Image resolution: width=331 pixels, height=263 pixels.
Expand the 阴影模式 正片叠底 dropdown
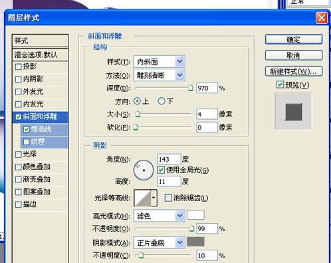pyautogui.click(x=160, y=243)
